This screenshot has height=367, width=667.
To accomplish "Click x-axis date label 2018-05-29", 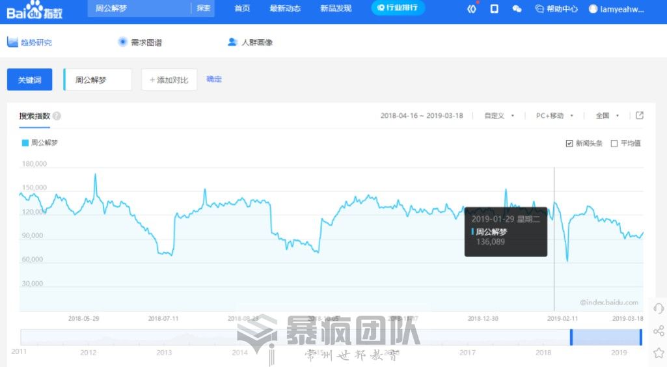I will click(x=83, y=318).
